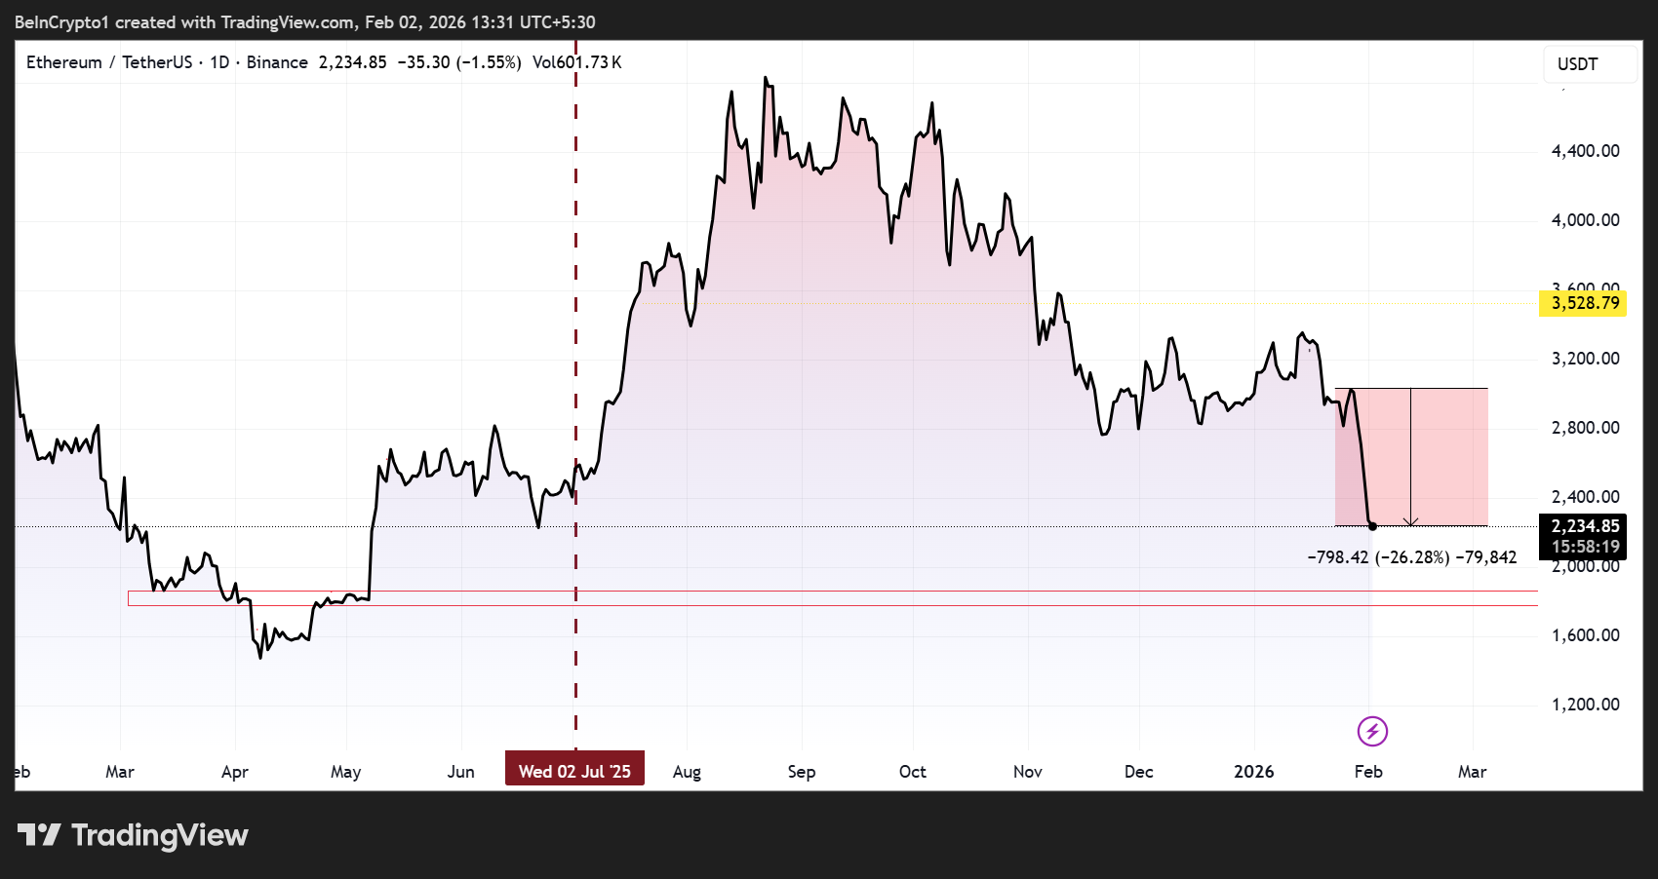Click the Apr label on time axis
Screen dimensions: 1658x879
235,772
